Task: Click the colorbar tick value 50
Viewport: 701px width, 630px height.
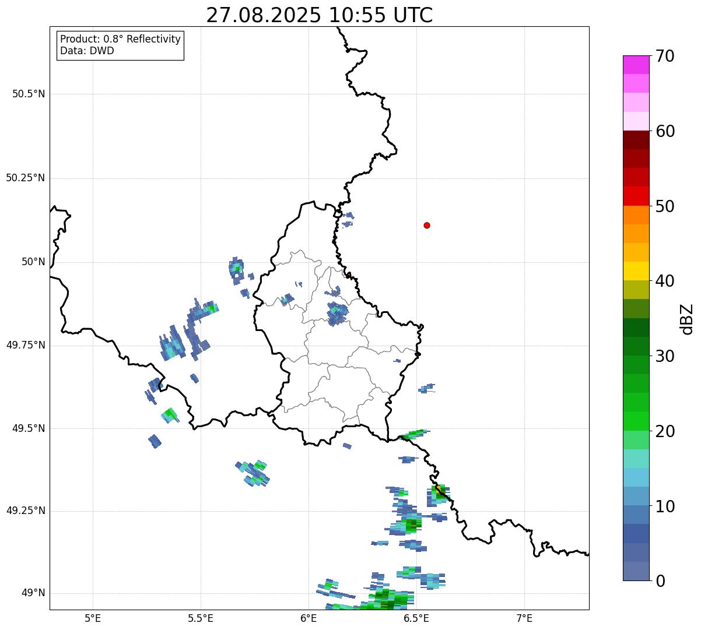Action: [x=665, y=206]
